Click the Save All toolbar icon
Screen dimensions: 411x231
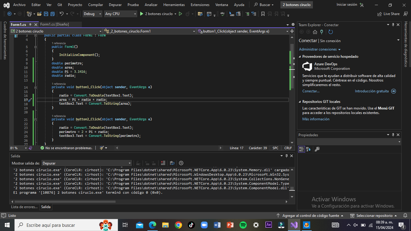click(52, 14)
